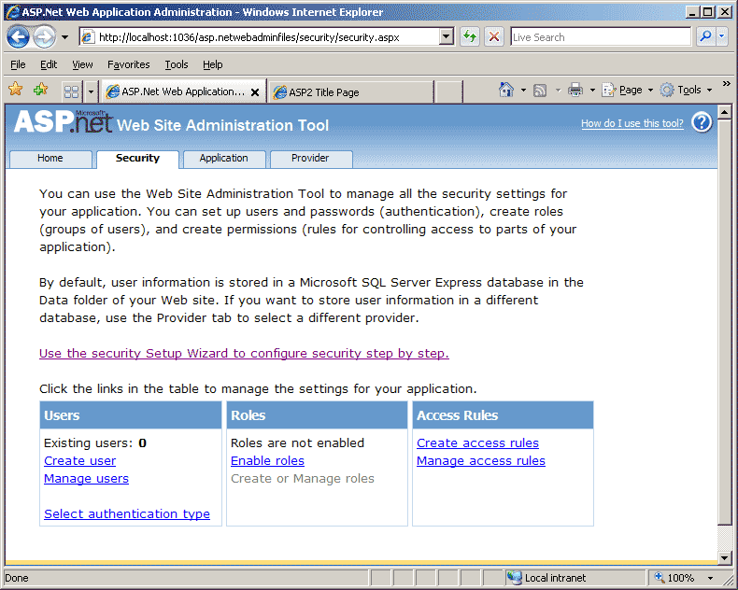738x590 pixels.
Task: Click the Print printer icon
Action: tap(575, 90)
